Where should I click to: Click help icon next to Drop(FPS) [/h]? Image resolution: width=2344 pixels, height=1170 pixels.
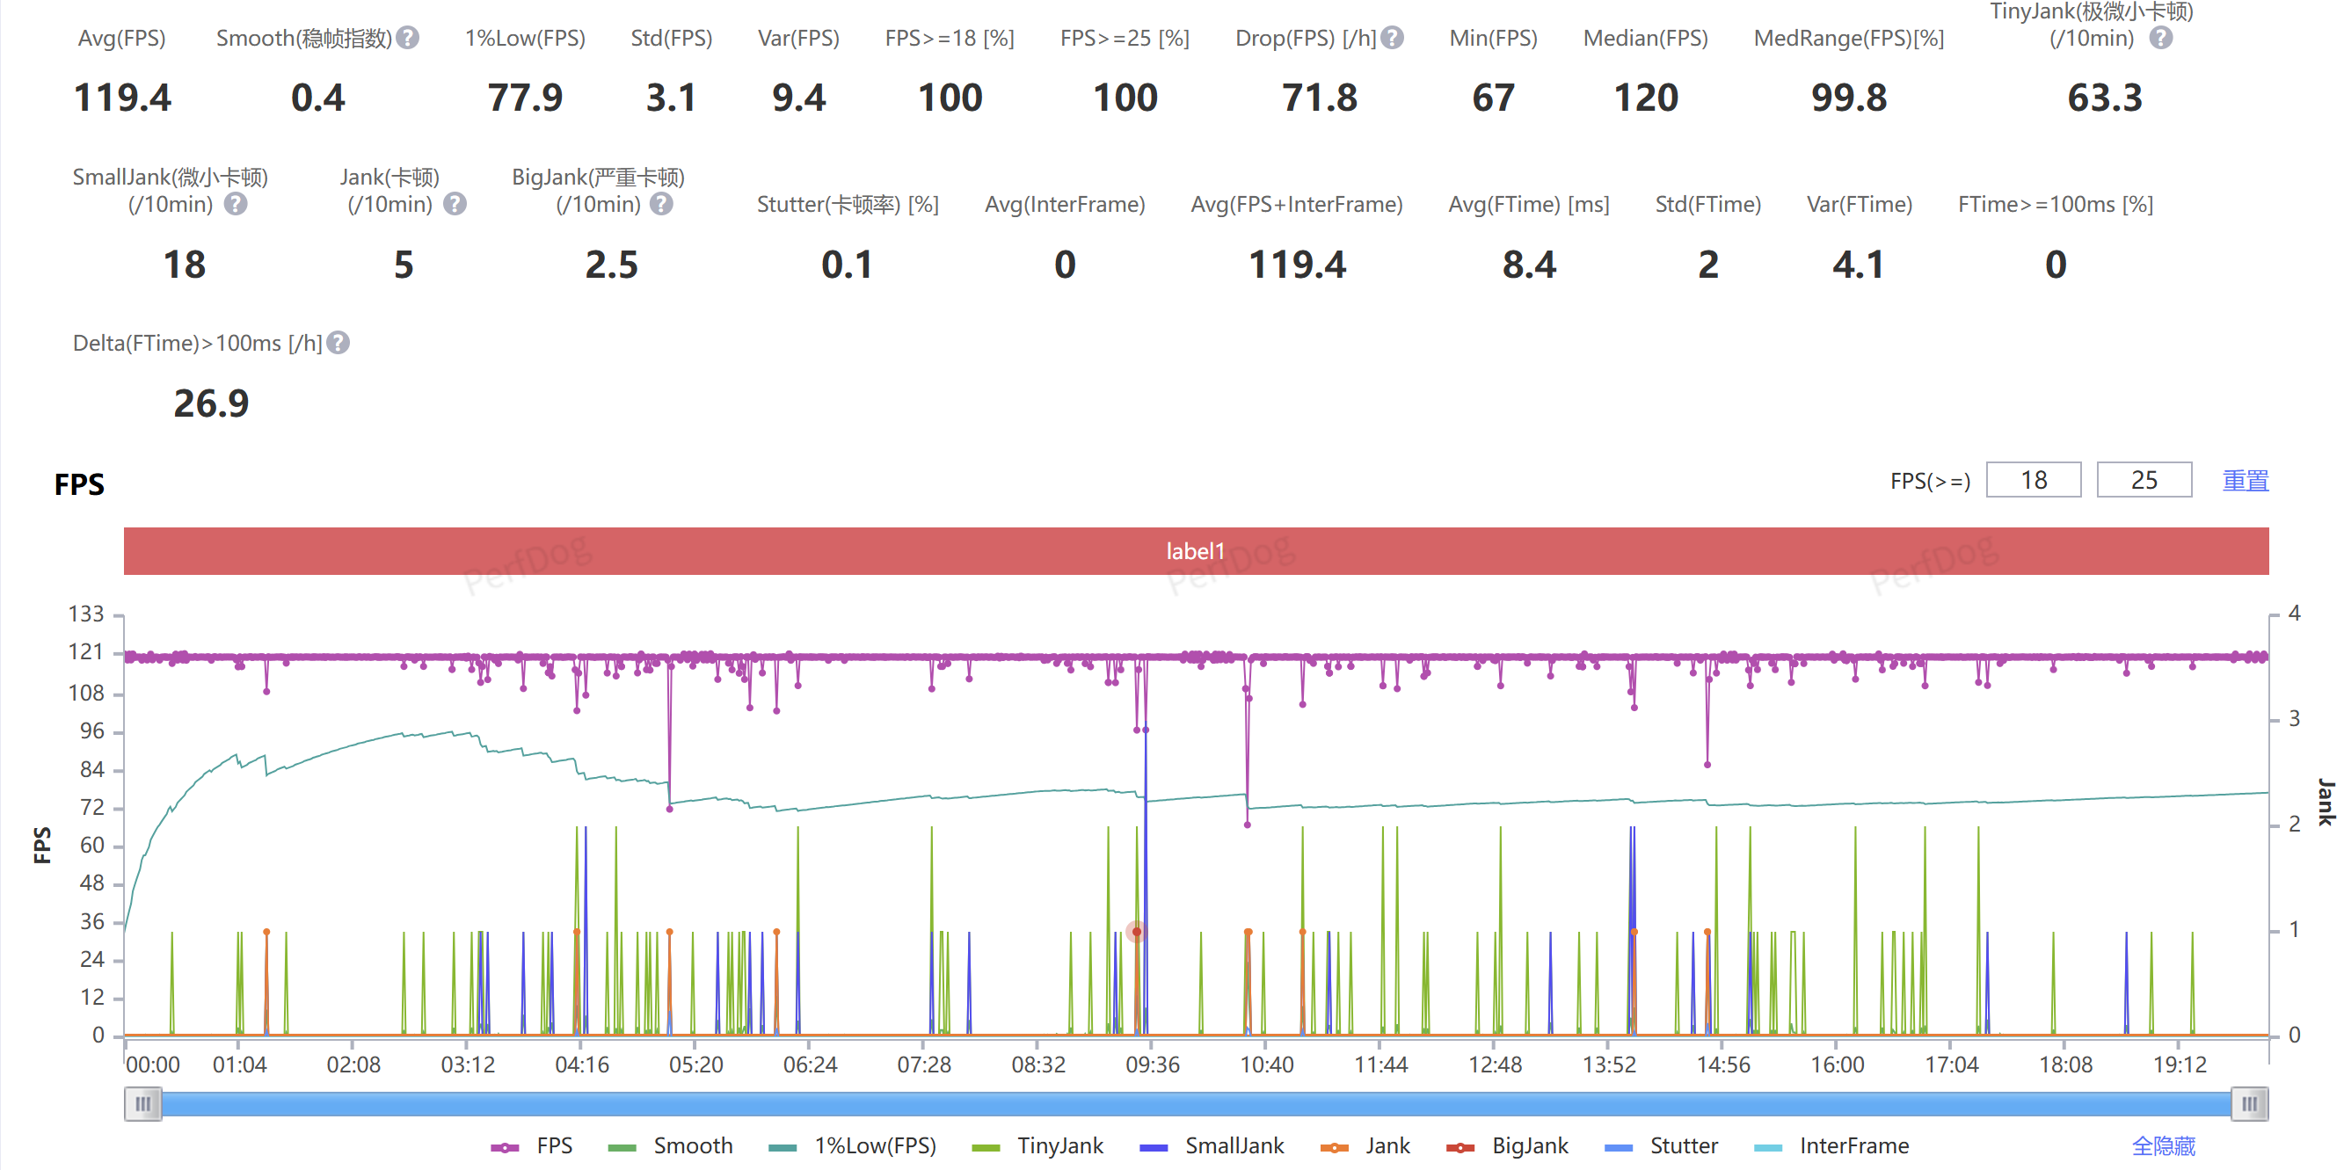pos(1392,38)
